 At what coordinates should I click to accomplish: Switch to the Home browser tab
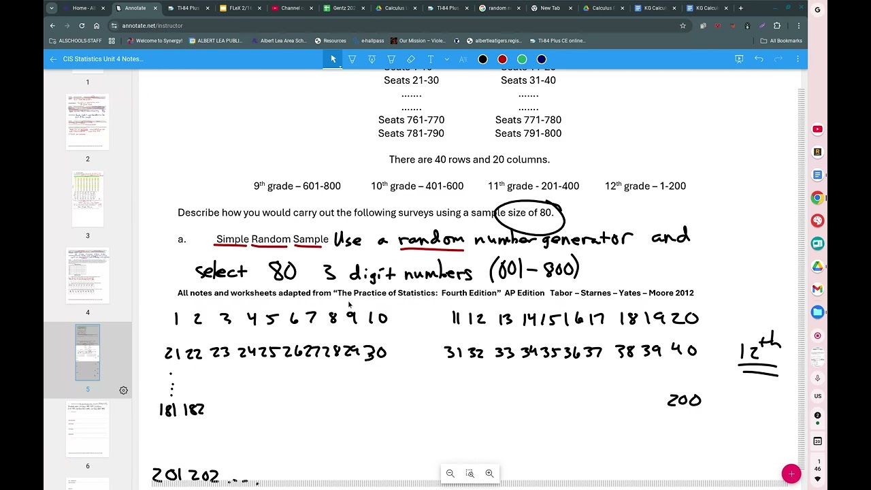click(x=84, y=8)
